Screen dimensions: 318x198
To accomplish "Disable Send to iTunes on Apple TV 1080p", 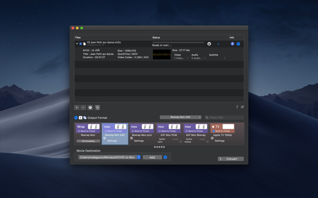I will 213,131.
